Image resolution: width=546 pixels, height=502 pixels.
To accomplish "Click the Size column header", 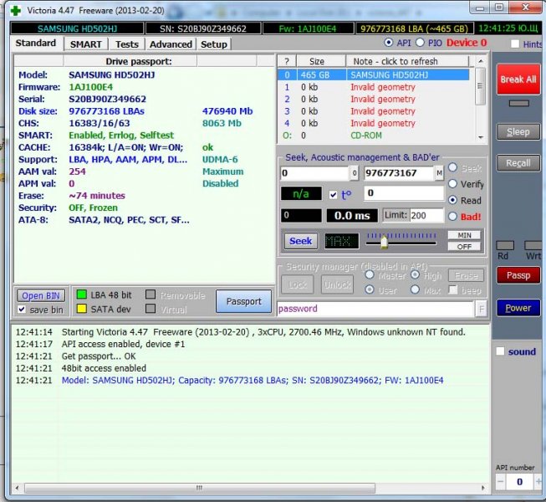I will (x=321, y=61).
